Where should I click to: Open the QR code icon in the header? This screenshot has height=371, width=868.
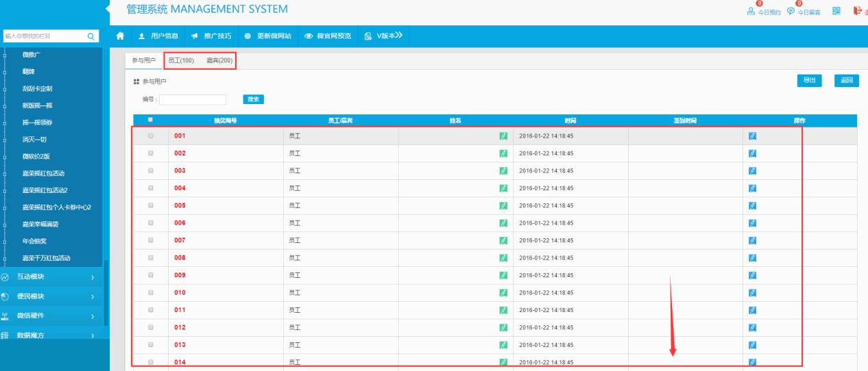pyautogui.click(x=836, y=11)
